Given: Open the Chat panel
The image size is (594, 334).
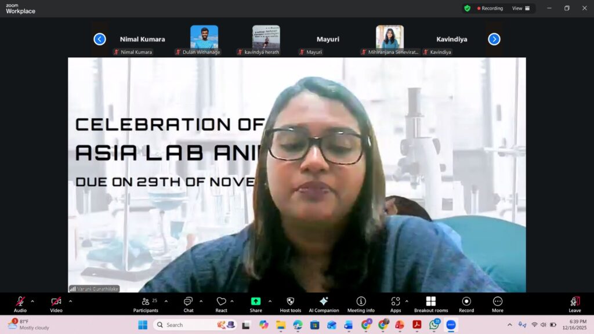Looking at the screenshot, I should (x=188, y=304).
